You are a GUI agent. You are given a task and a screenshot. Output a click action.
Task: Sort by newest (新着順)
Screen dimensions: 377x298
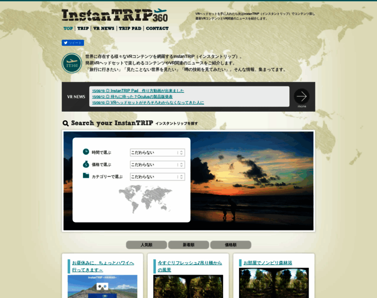tap(188, 245)
